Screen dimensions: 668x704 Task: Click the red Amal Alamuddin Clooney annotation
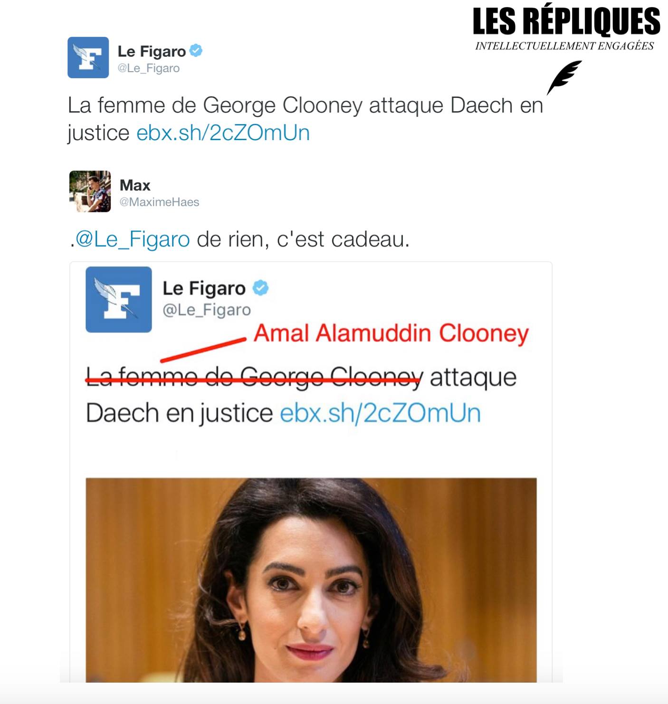(x=391, y=333)
